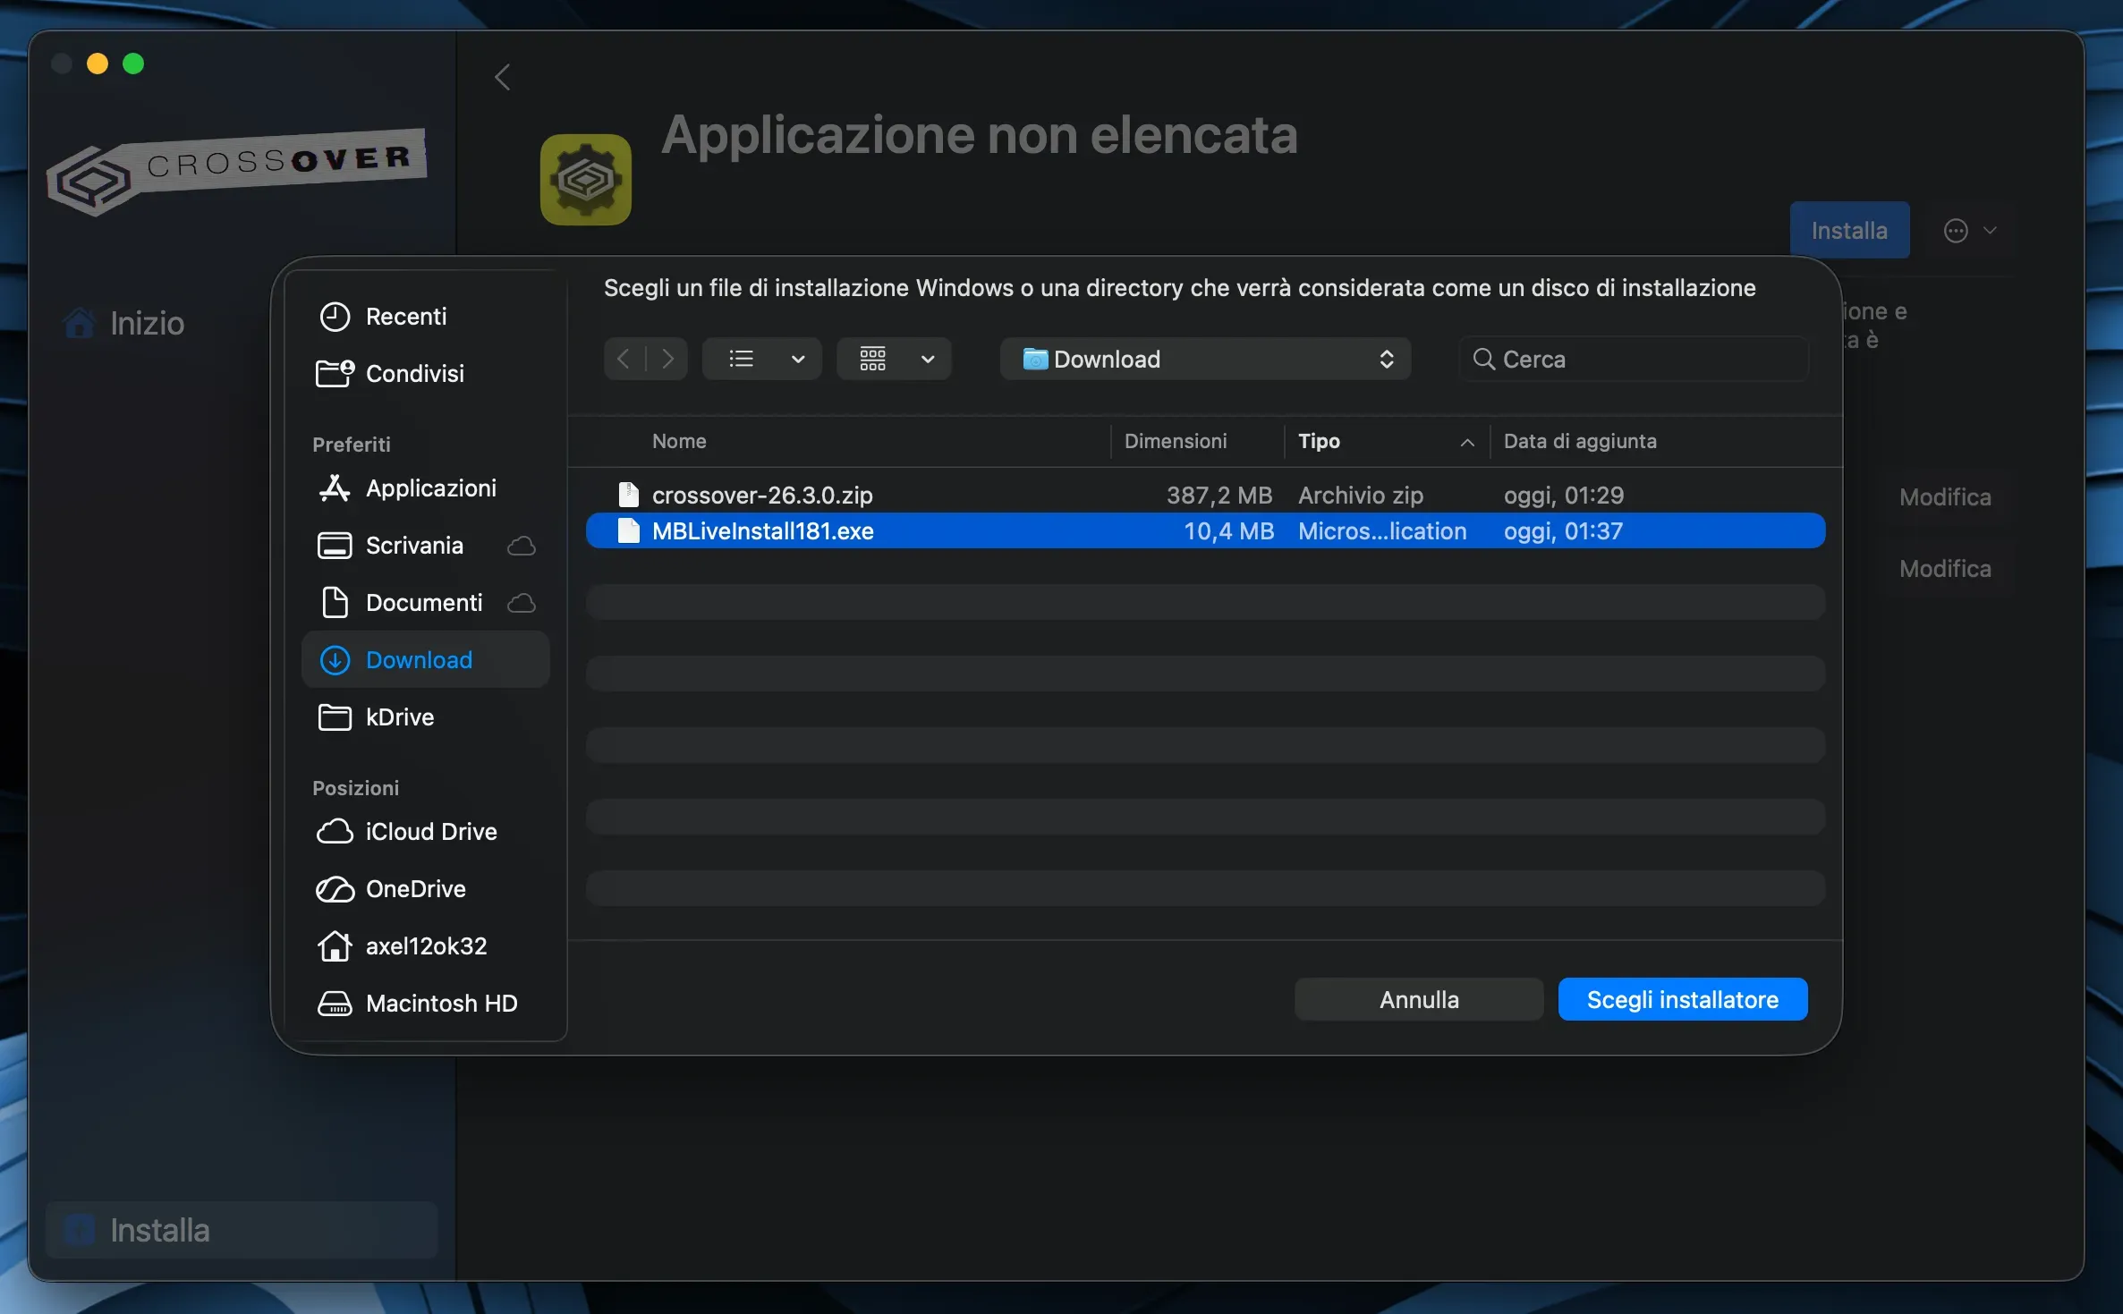Select Installa at the bottom of the CrossOver sidebar

(x=242, y=1230)
